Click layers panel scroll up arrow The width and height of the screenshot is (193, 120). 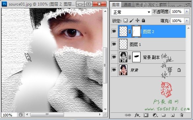pyautogui.click(x=188, y=28)
